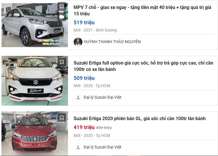The height and width of the screenshot is (156, 218).
Task: Bookmark the 519 triệu MPV listing
Action: click(x=62, y=7)
